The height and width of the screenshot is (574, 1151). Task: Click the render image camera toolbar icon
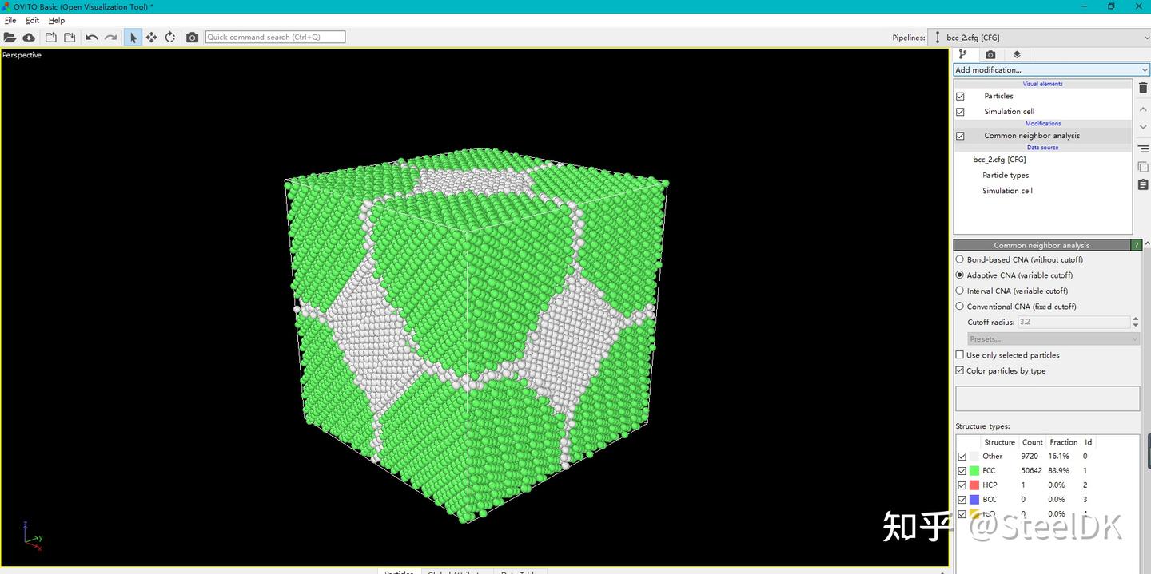click(x=192, y=38)
